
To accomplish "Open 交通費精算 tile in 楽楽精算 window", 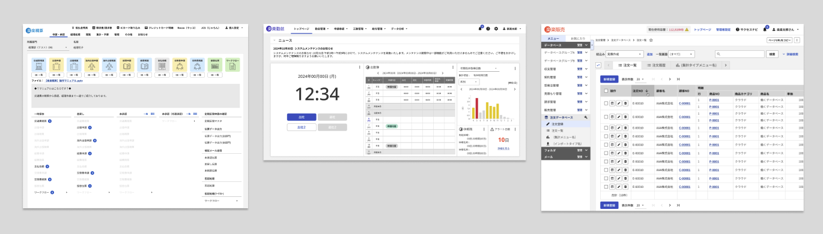I will (x=39, y=65).
